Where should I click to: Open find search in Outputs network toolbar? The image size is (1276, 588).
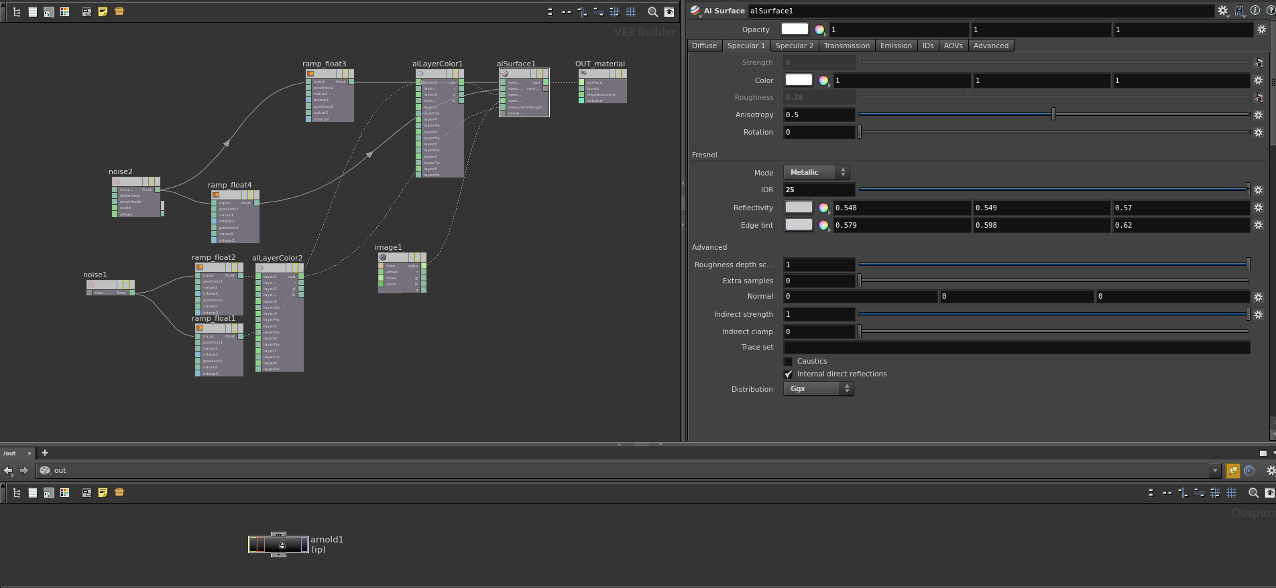point(1253,493)
